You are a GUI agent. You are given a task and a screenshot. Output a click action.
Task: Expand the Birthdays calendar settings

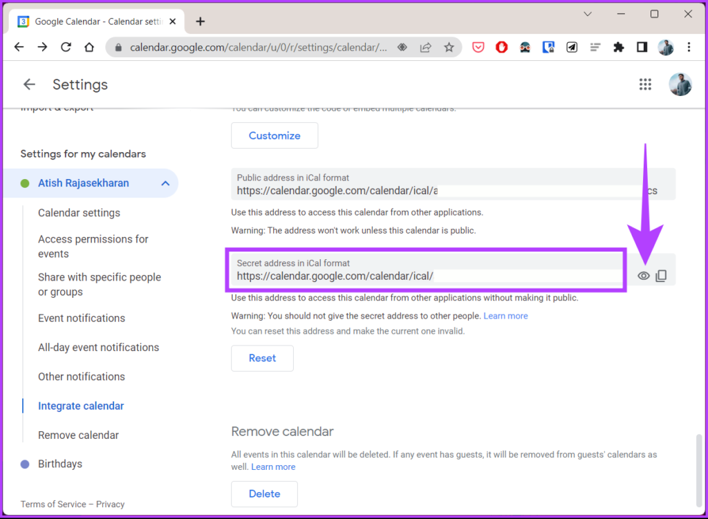pyautogui.click(x=59, y=464)
